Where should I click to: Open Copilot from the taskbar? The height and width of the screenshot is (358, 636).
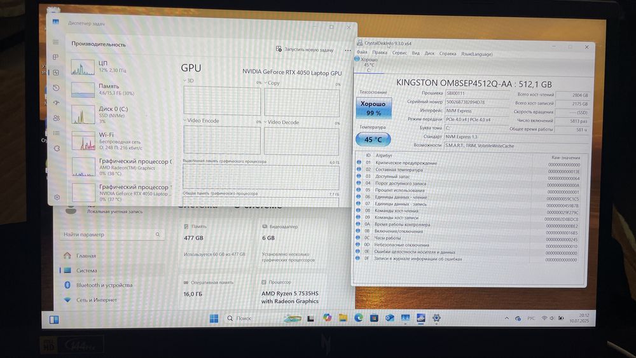[327, 318]
